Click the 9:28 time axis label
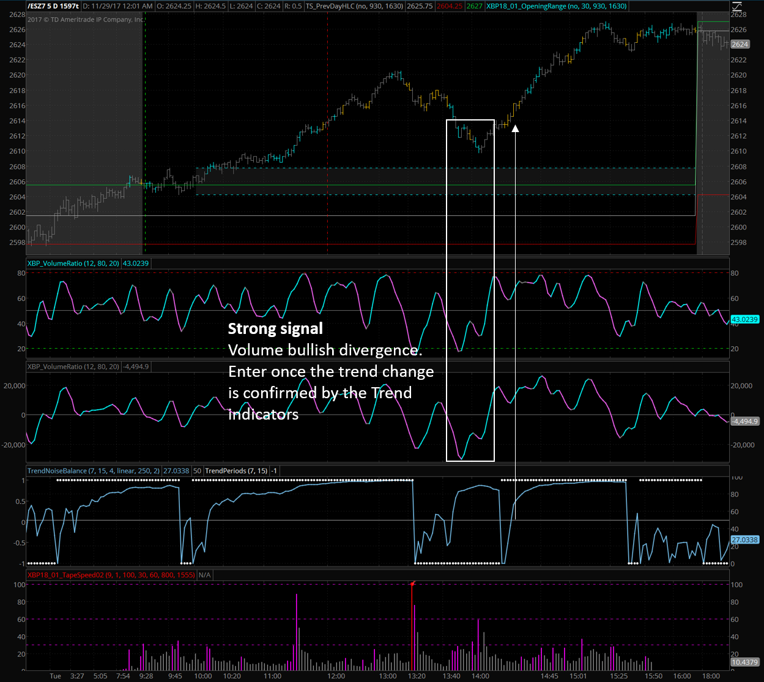The image size is (764, 682). 146,676
